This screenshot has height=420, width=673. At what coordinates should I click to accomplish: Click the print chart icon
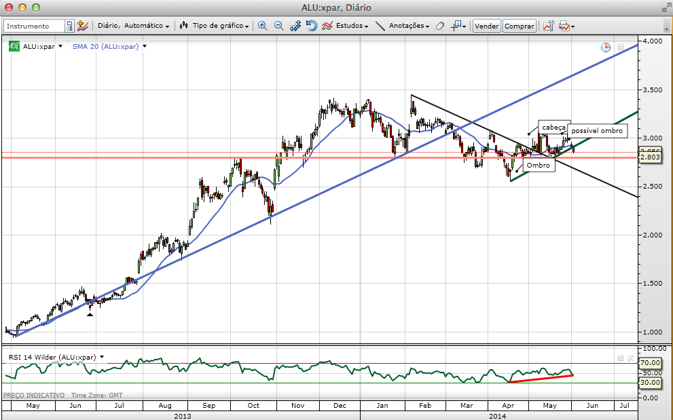[x=564, y=26]
